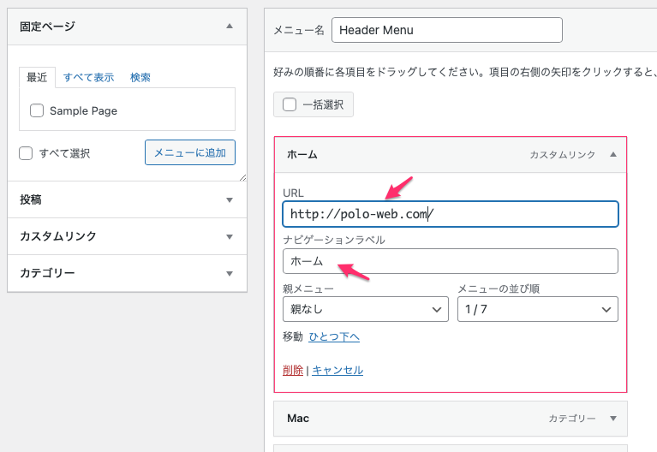657x452 pixels.
Task: Switch to the すべて表示 tab
Action: coord(88,77)
